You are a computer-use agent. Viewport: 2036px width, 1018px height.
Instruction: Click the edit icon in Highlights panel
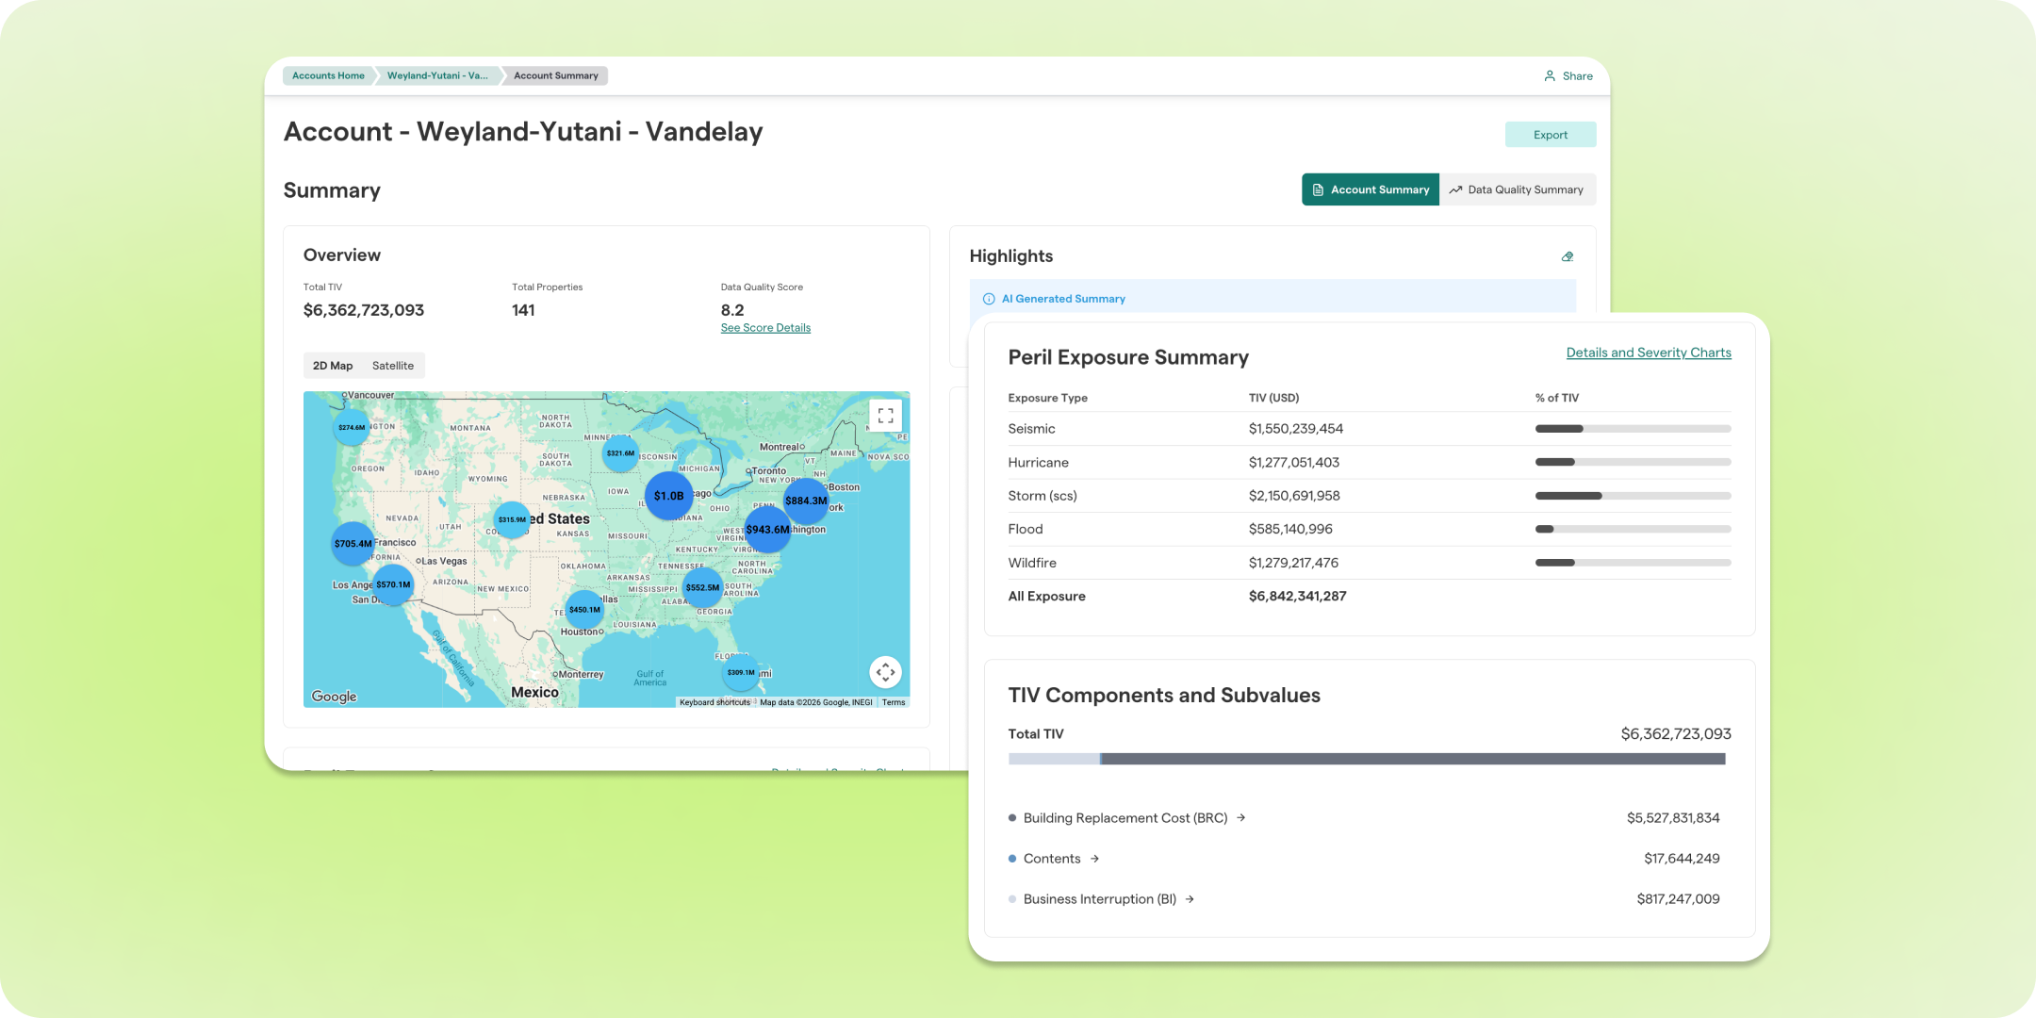[1568, 256]
